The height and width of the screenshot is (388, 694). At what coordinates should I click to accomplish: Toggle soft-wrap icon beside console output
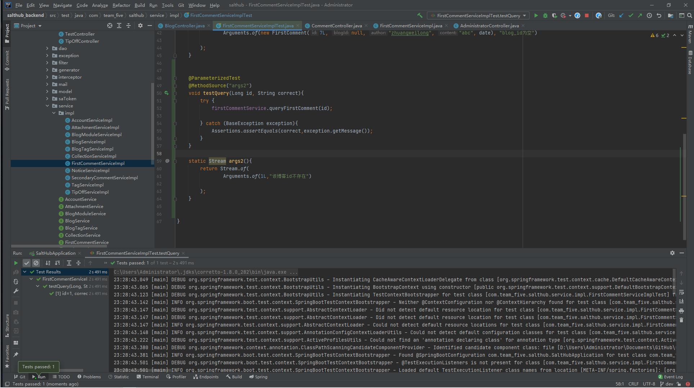pos(681,292)
